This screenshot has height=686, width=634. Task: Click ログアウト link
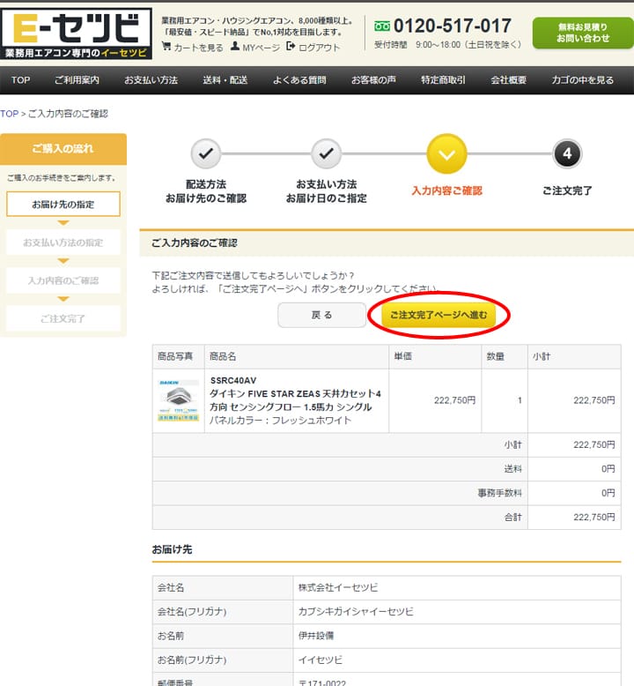(319, 48)
